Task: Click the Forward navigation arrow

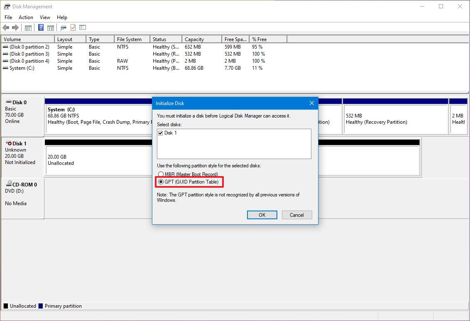Action: (15, 27)
